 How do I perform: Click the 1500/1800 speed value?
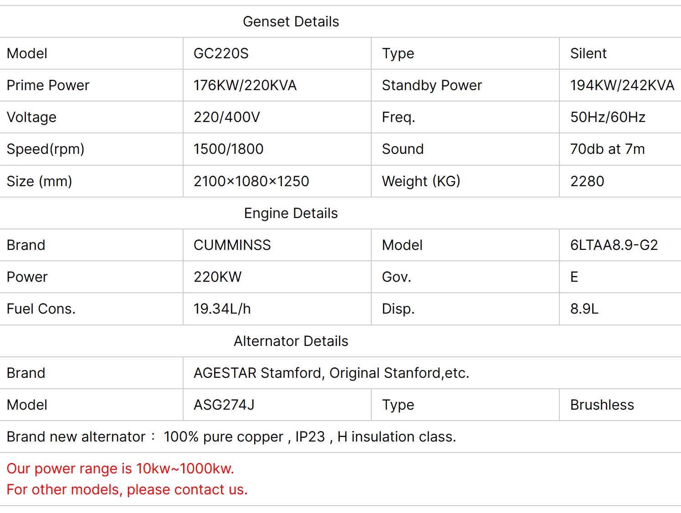tap(228, 149)
